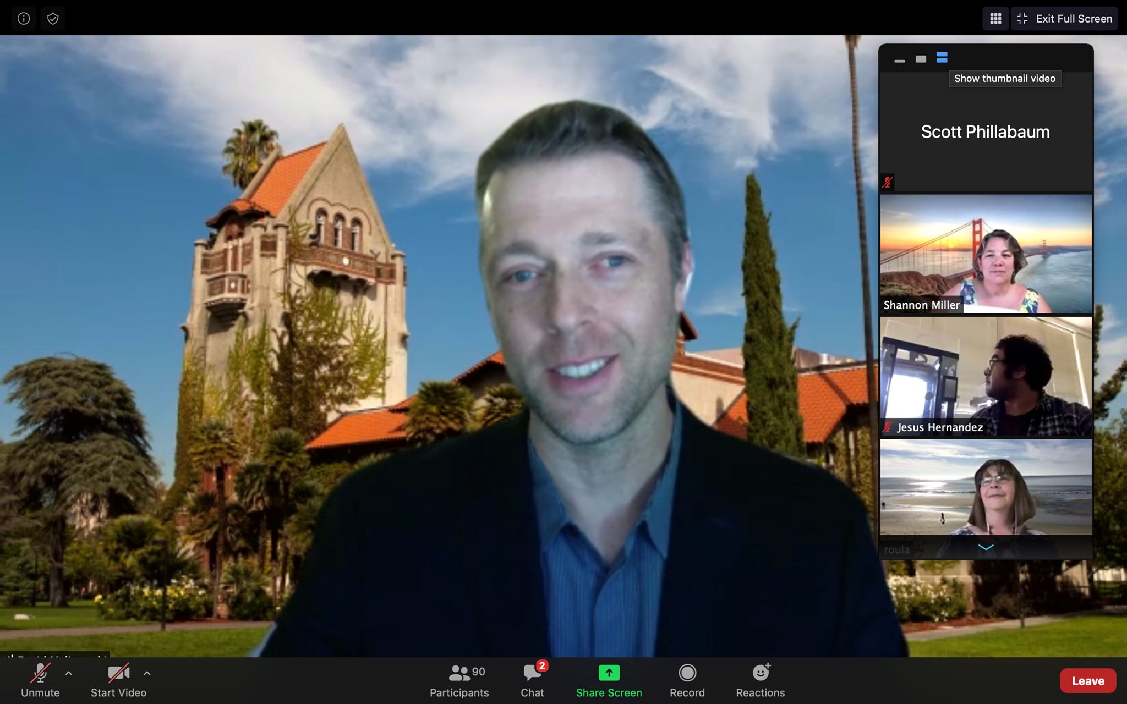The height and width of the screenshot is (704, 1127).
Task: Open the meeting information icon
Action: (x=24, y=19)
